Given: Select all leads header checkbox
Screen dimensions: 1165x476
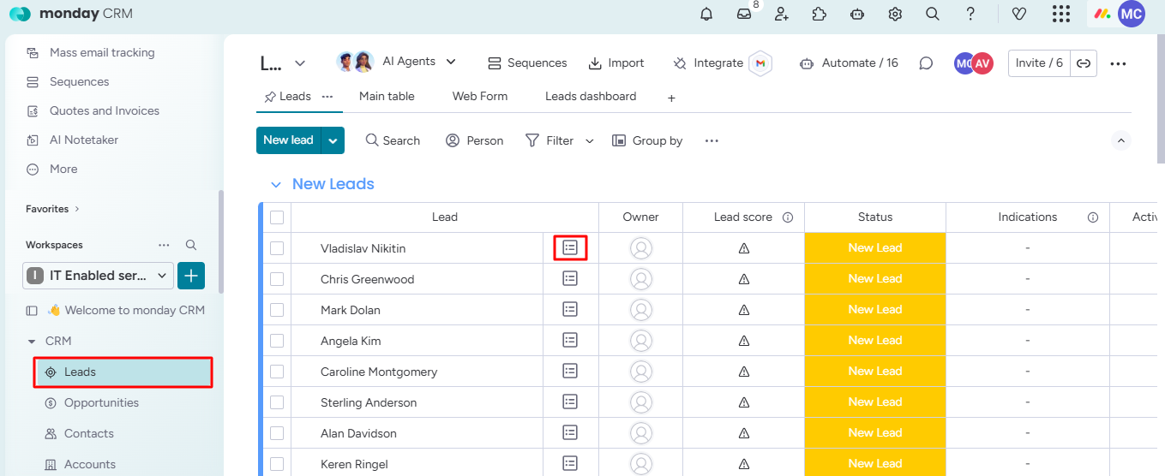Looking at the screenshot, I should (x=277, y=217).
